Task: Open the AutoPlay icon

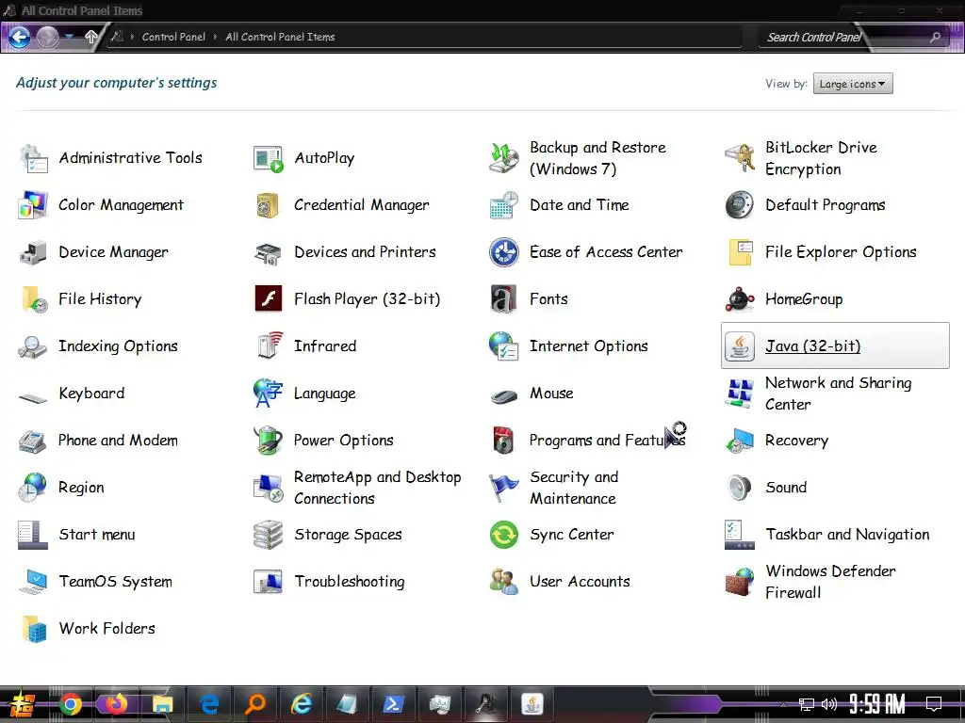Action: (269, 158)
